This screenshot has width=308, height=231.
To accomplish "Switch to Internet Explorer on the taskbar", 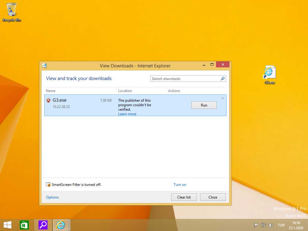I will click(x=60, y=225).
